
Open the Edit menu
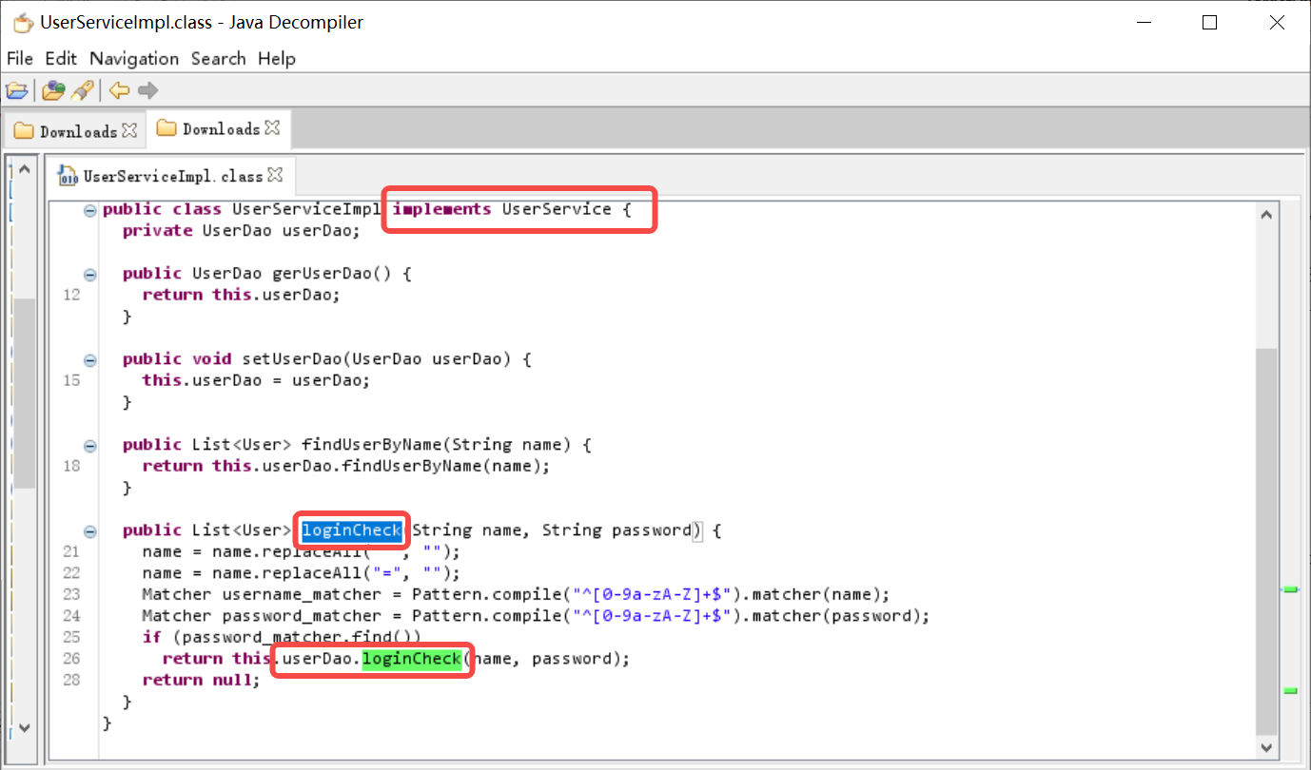(x=61, y=58)
